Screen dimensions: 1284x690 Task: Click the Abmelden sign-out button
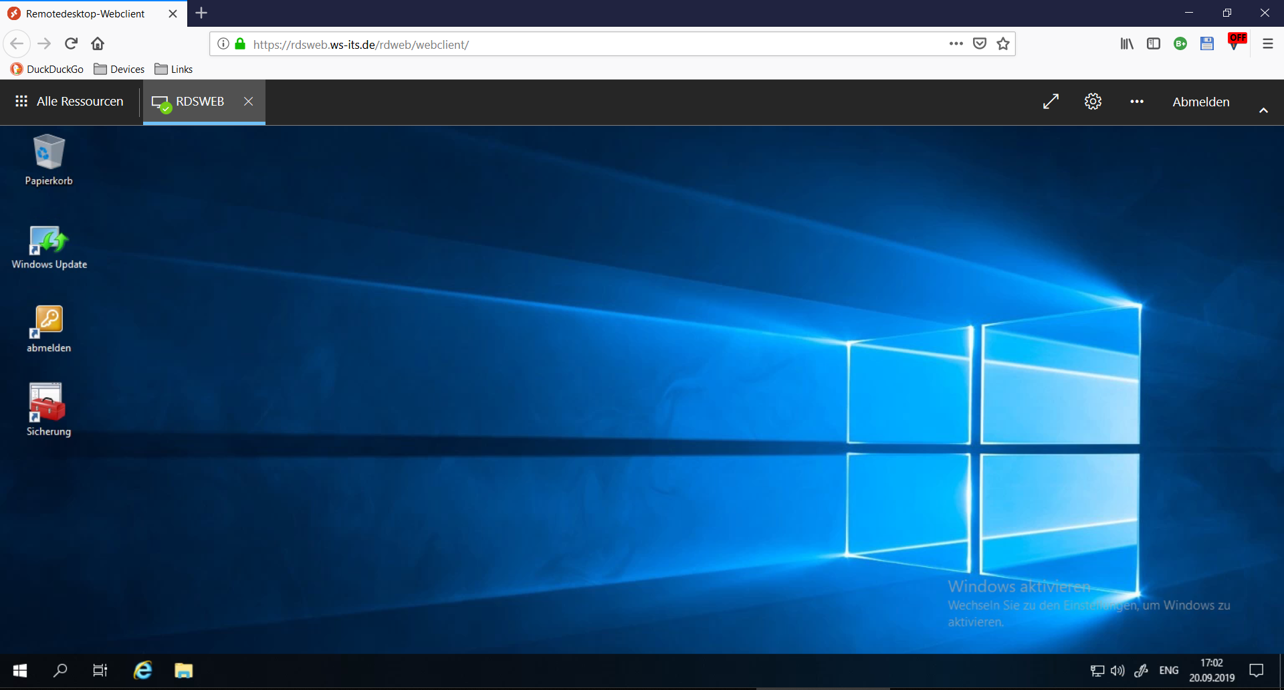coord(1201,102)
